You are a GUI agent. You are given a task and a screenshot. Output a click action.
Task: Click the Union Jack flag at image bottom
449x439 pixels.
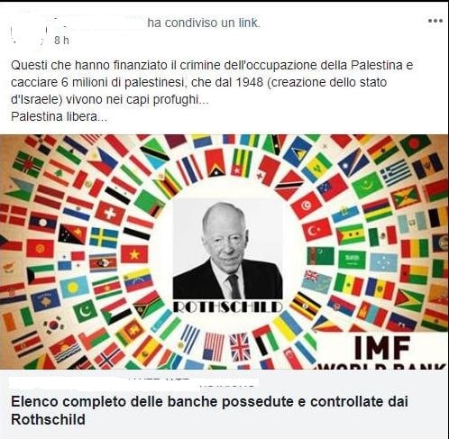tap(240, 347)
